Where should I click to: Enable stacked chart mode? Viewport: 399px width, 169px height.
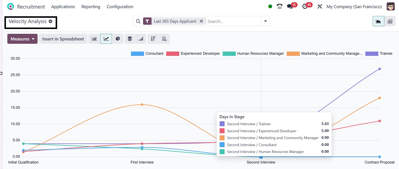click(x=130, y=39)
